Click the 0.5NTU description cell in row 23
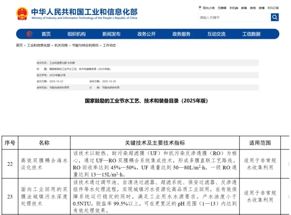This screenshot has height=215, width=291. [155, 196]
